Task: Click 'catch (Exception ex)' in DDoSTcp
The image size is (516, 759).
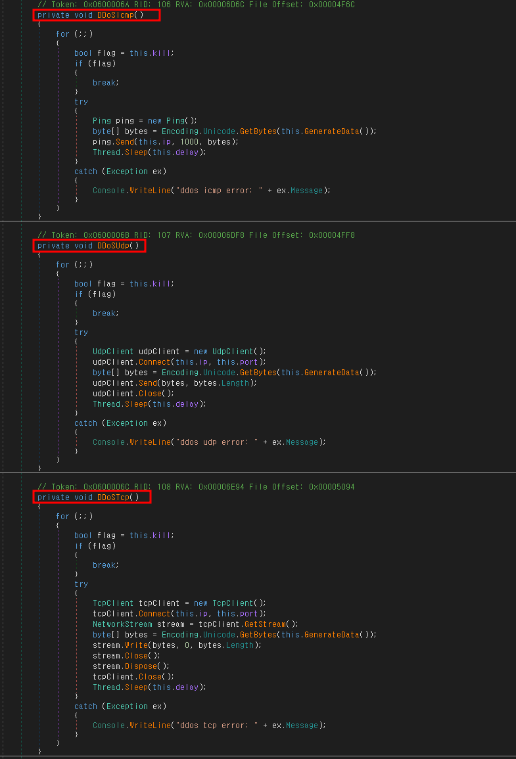Action: click(120, 706)
